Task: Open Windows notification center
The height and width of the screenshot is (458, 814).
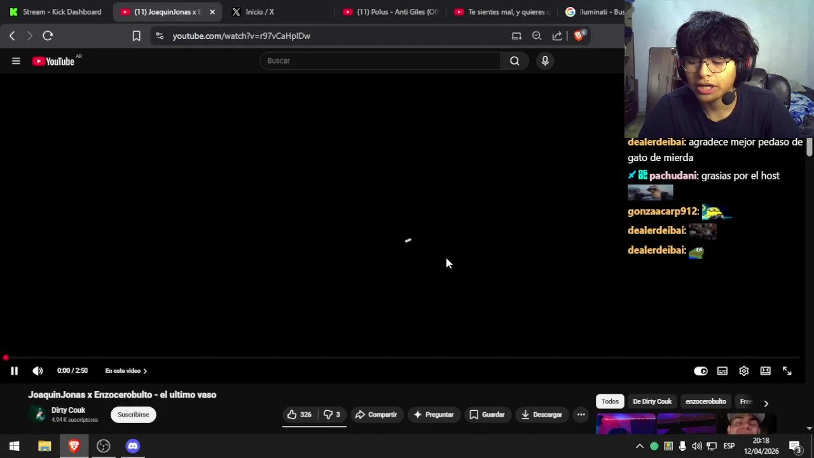Action: [x=795, y=446]
